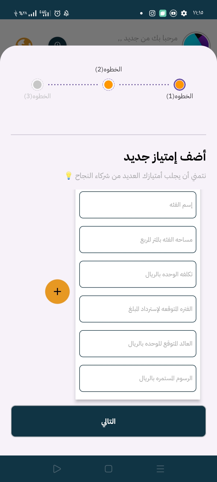
Task: Tap the العائد المتوقع للوحده بالريال field
Action: (138, 343)
